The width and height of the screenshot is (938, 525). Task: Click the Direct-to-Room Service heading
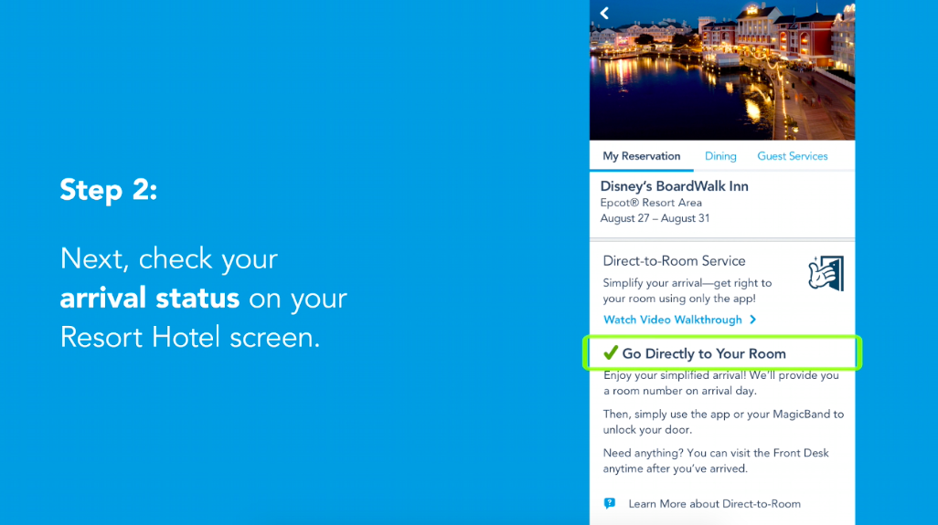[674, 261]
